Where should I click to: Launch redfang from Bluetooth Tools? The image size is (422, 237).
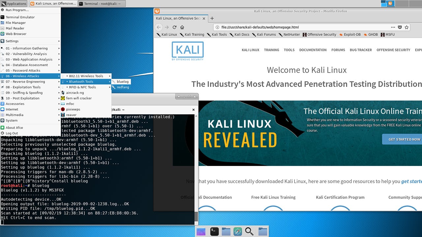121,87
